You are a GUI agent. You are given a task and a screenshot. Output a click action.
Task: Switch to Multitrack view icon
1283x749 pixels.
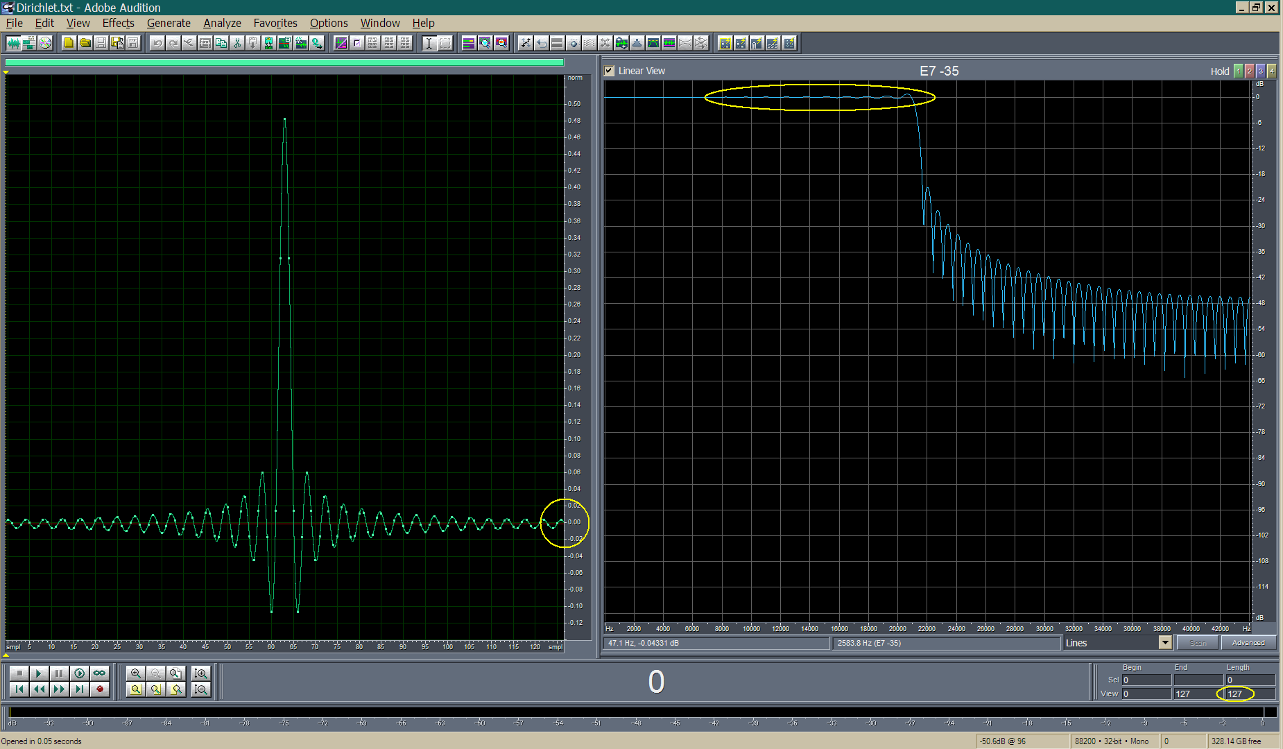click(x=29, y=43)
